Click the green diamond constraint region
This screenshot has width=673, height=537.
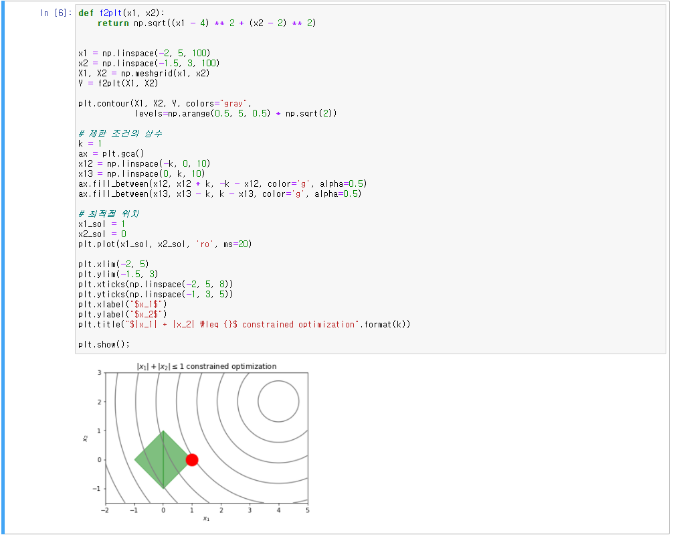163,460
